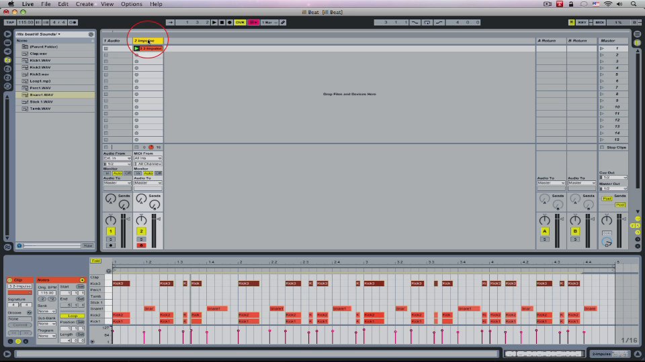
Task: Open the All Channels input dropdown
Action: coord(148,164)
